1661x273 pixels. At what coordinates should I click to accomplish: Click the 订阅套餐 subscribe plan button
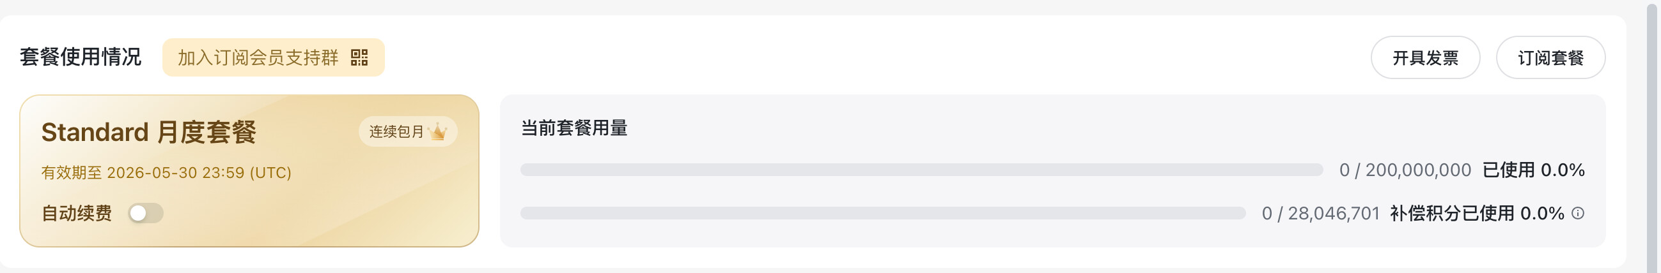tap(1551, 58)
